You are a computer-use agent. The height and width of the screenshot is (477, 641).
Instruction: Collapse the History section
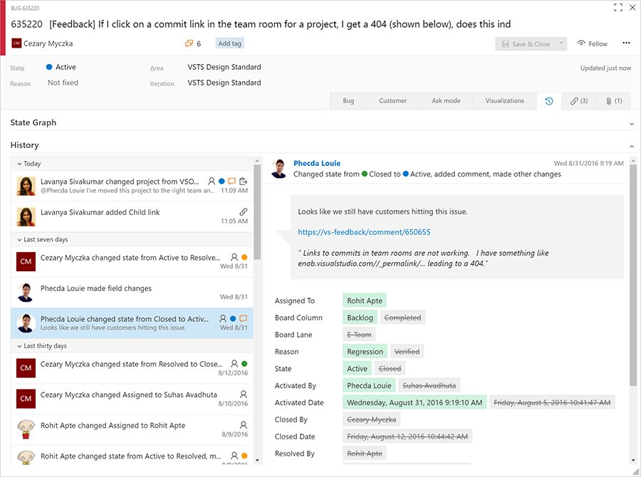pyautogui.click(x=632, y=146)
